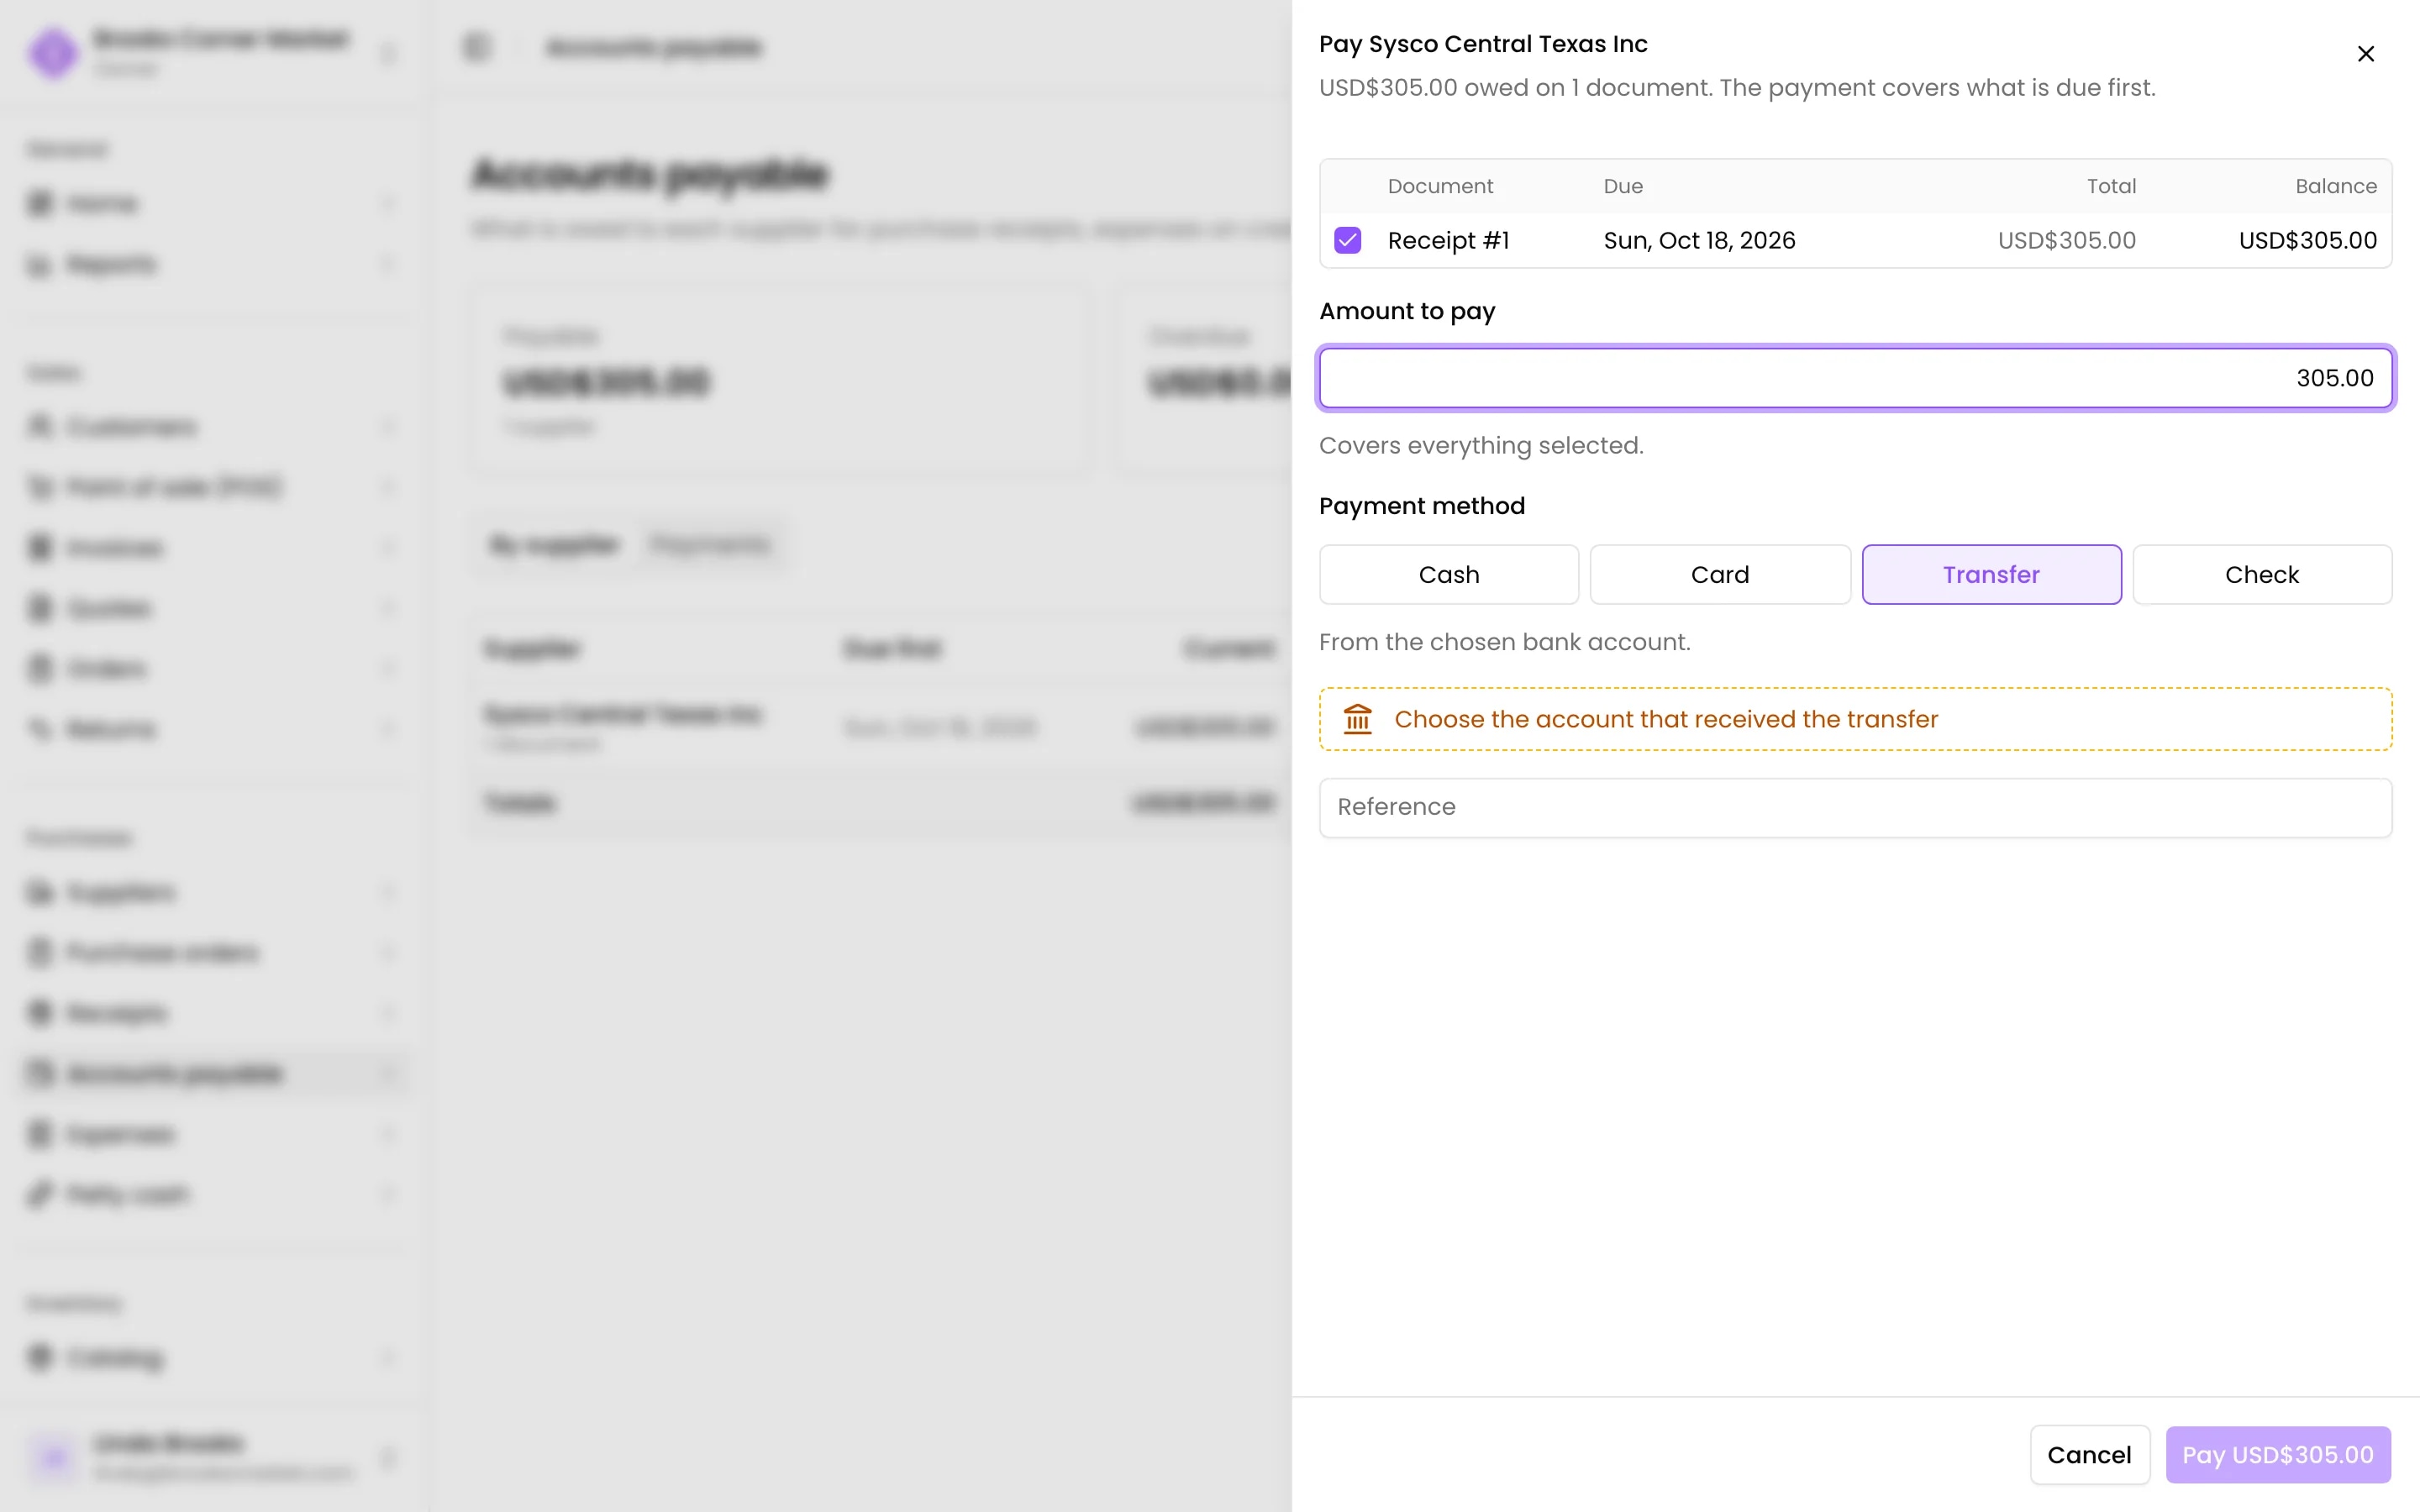Click Pay USD$305.00 button
The image size is (2420, 1512).
(2277, 1455)
